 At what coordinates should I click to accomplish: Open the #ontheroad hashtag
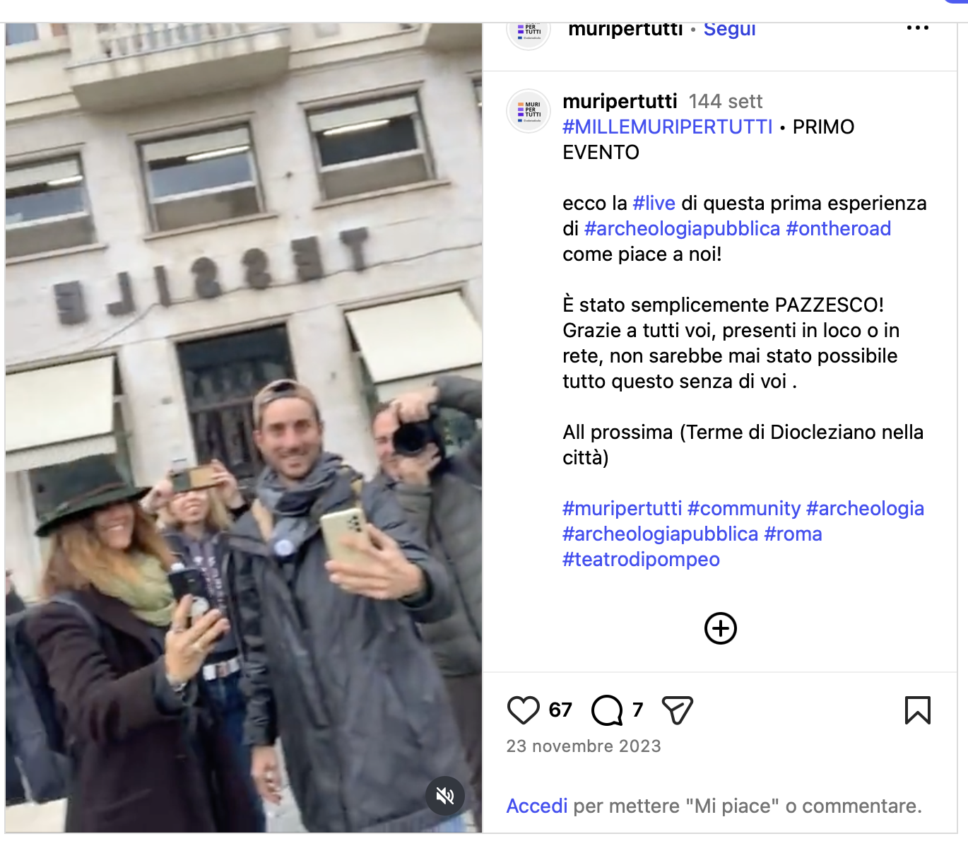(839, 229)
